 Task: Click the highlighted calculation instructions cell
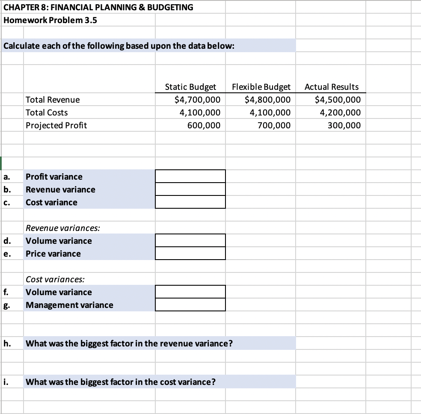[x=119, y=45]
